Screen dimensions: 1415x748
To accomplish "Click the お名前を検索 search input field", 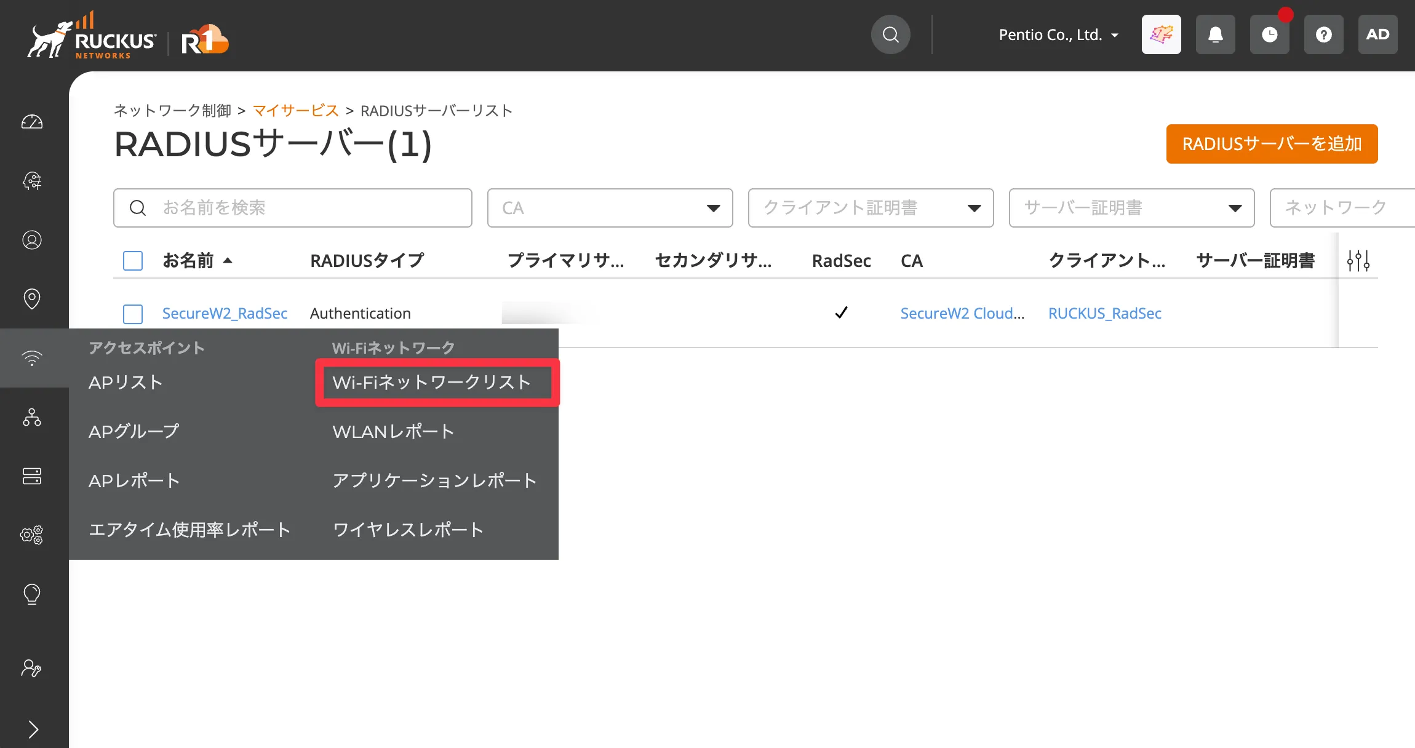I will tap(293, 208).
